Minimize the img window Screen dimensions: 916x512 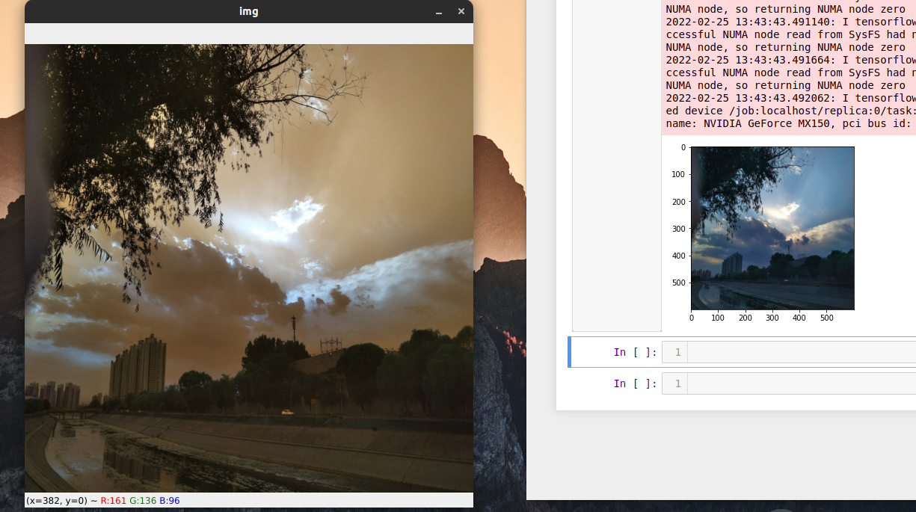click(439, 12)
